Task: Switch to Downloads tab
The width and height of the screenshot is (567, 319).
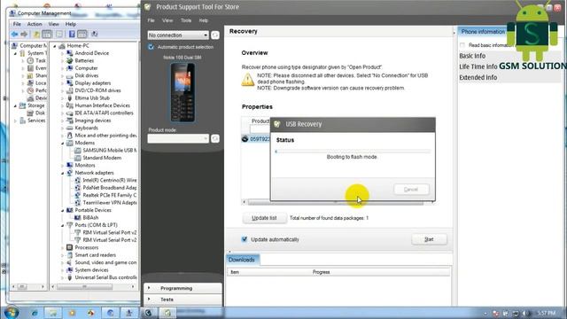Action: (x=242, y=260)
